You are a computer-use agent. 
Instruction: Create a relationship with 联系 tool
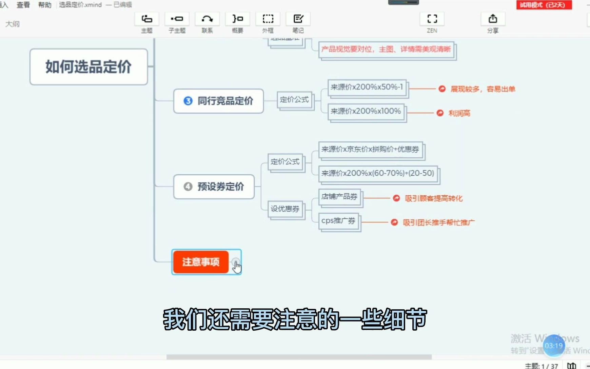point(207,19)
